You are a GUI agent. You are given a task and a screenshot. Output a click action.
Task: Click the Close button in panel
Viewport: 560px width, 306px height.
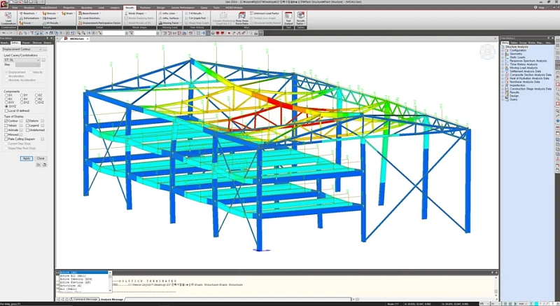[41, 158]
